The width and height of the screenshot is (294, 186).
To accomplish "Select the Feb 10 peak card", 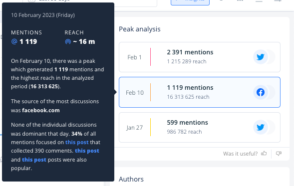I will [x=200, y=92].
